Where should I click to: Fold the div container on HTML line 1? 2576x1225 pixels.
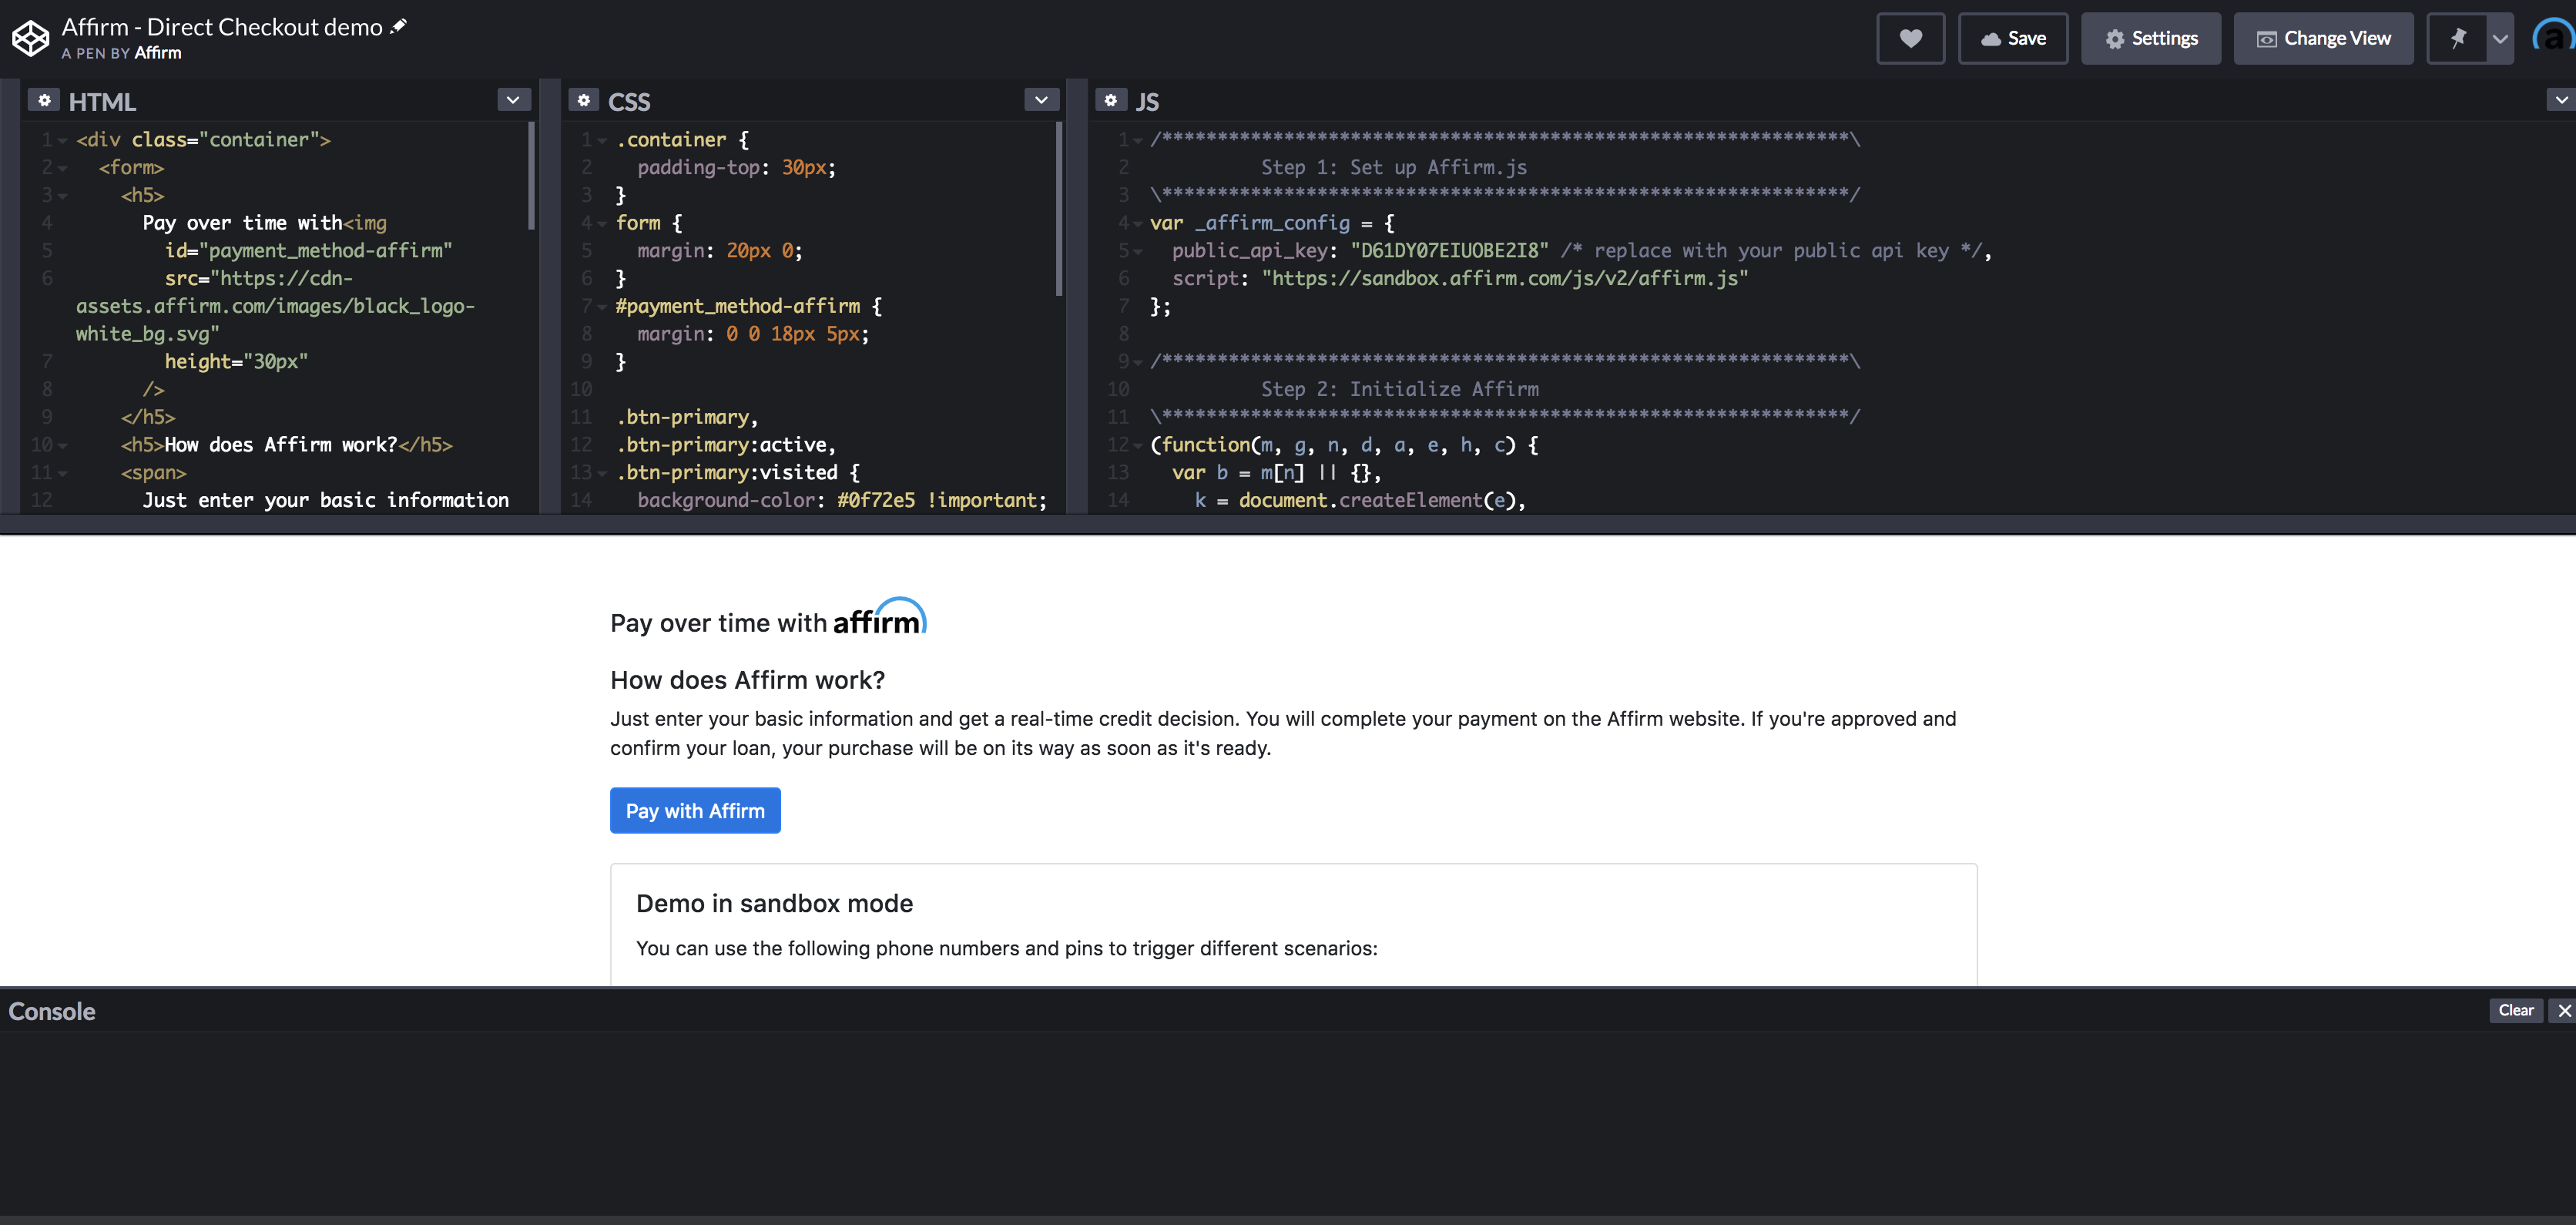click(62, 140)
